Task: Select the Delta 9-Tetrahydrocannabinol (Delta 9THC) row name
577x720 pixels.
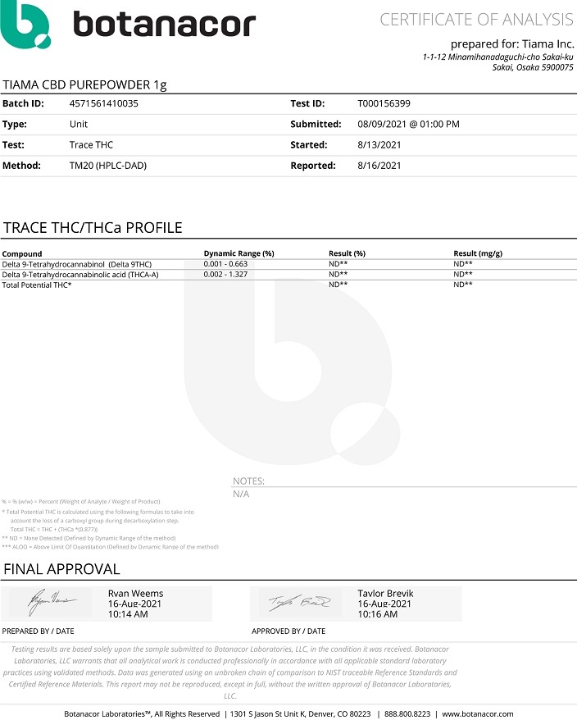Action: tap(77, 265)
